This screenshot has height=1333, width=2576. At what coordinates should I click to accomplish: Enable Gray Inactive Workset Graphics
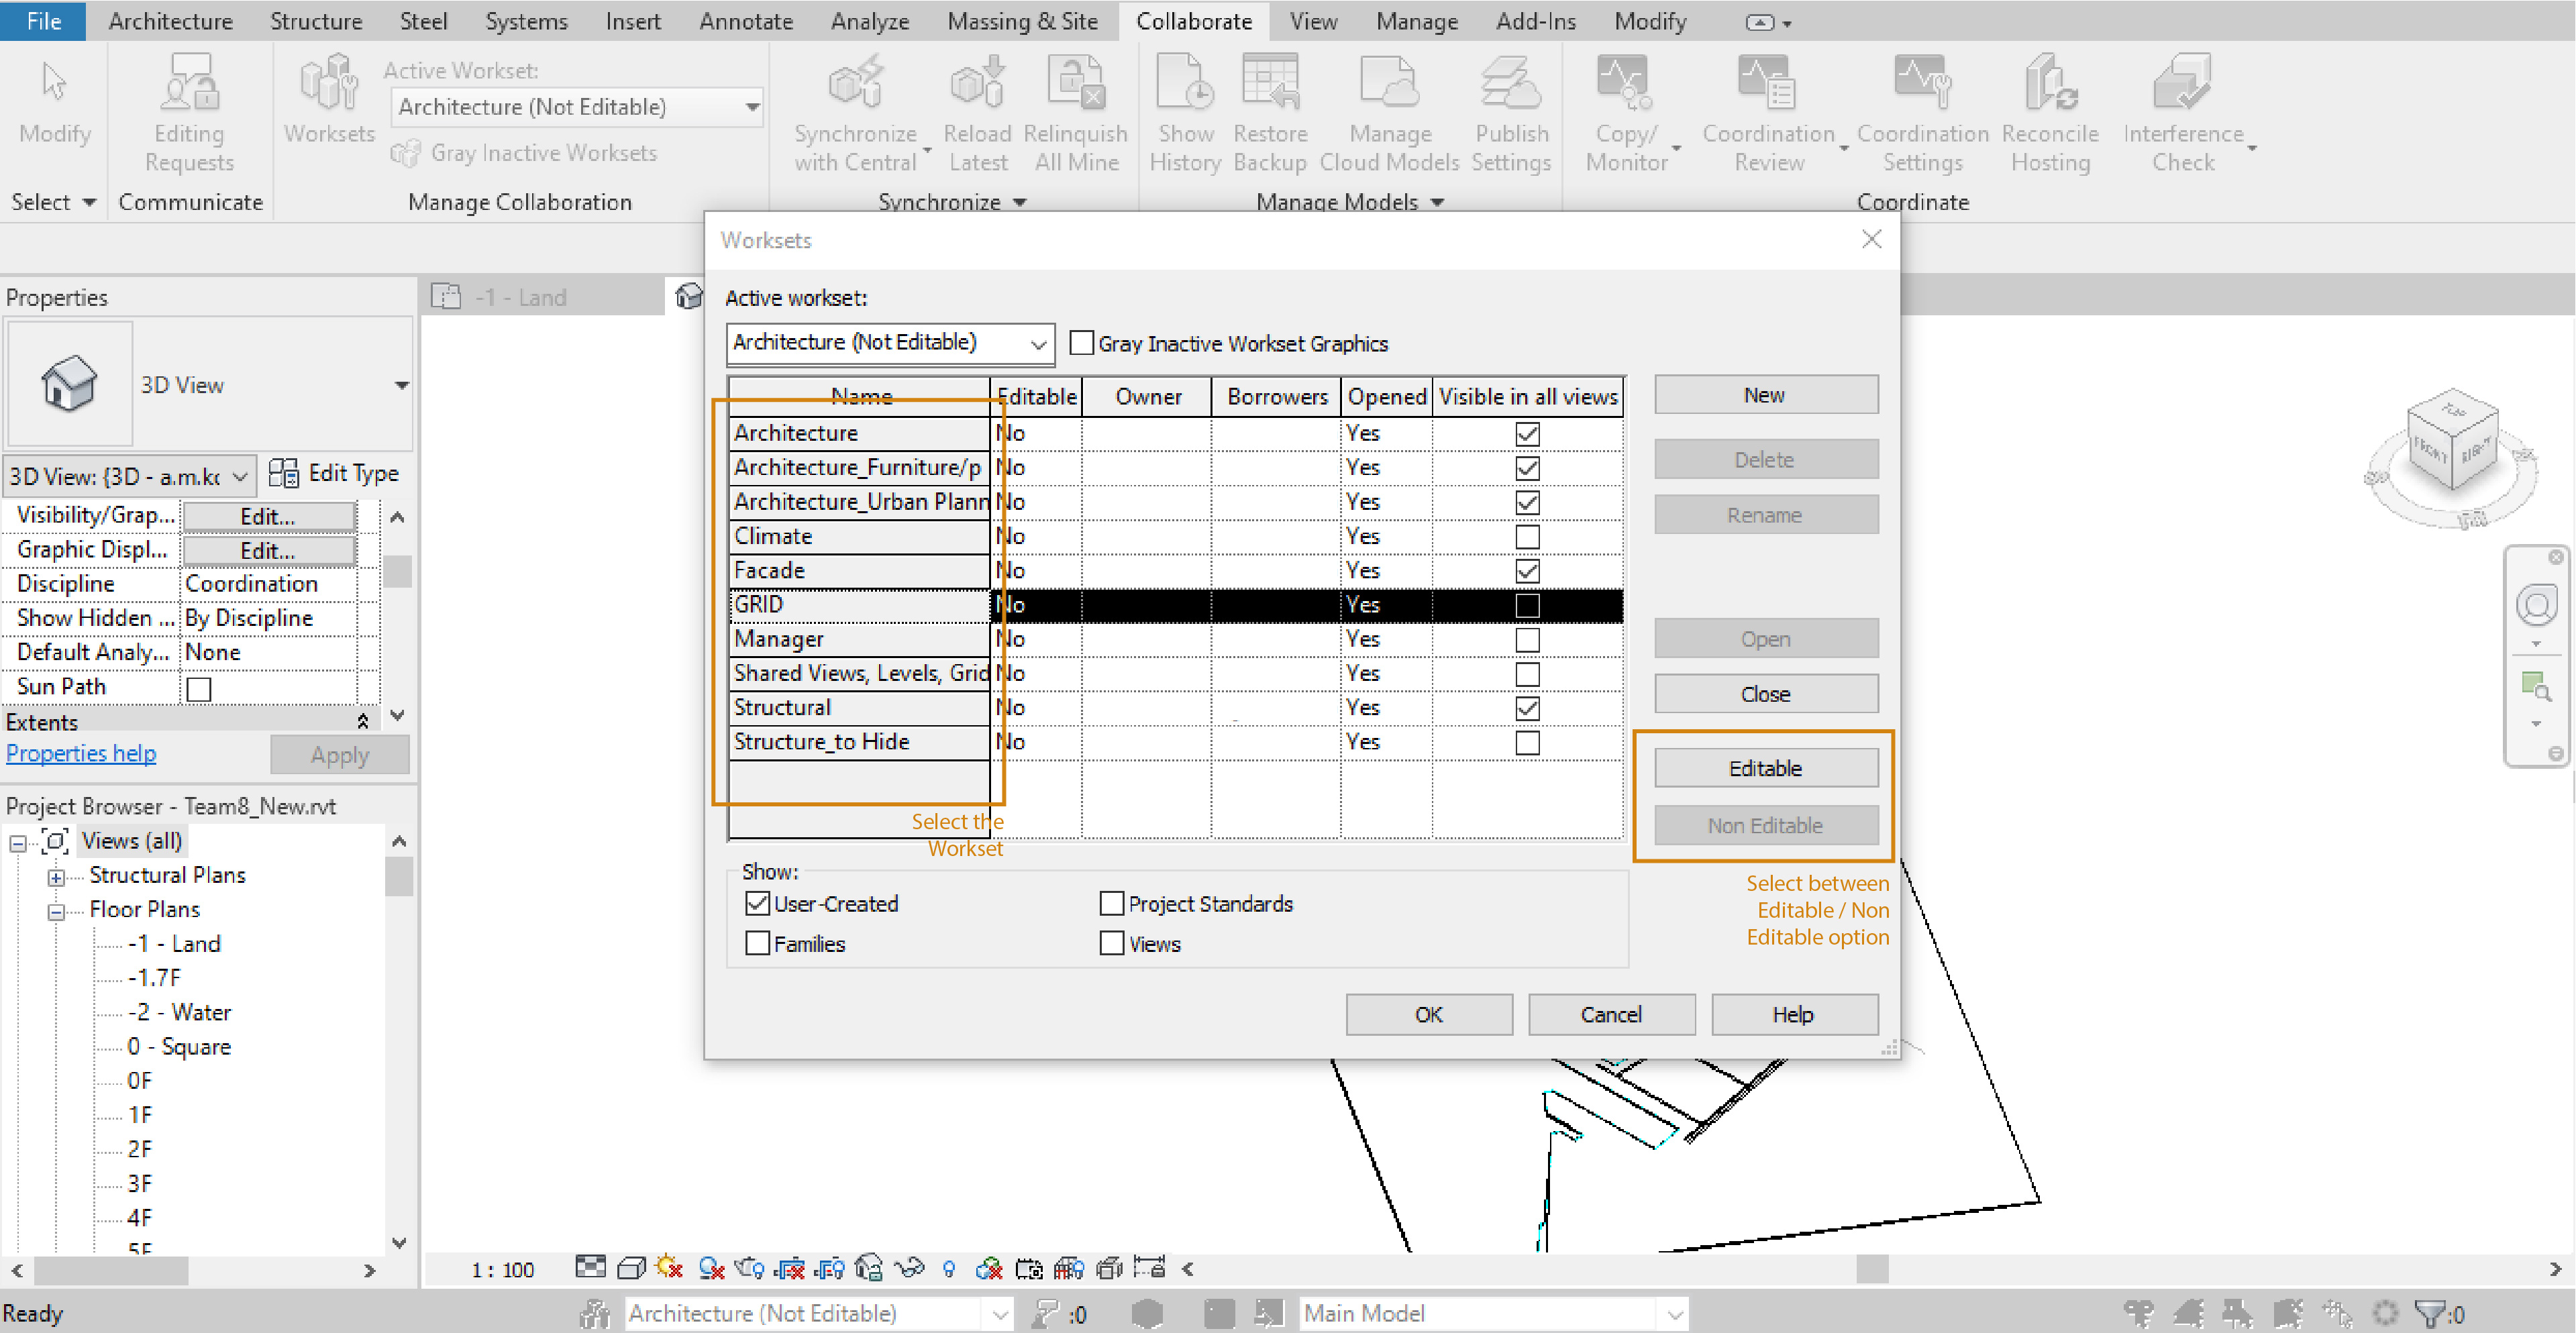[1082, 343]
